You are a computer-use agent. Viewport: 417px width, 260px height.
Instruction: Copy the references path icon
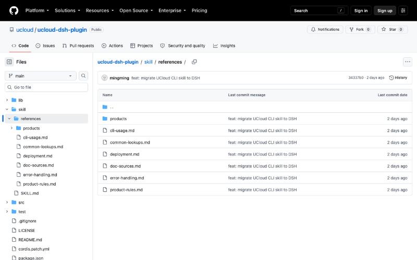(194, 62)
